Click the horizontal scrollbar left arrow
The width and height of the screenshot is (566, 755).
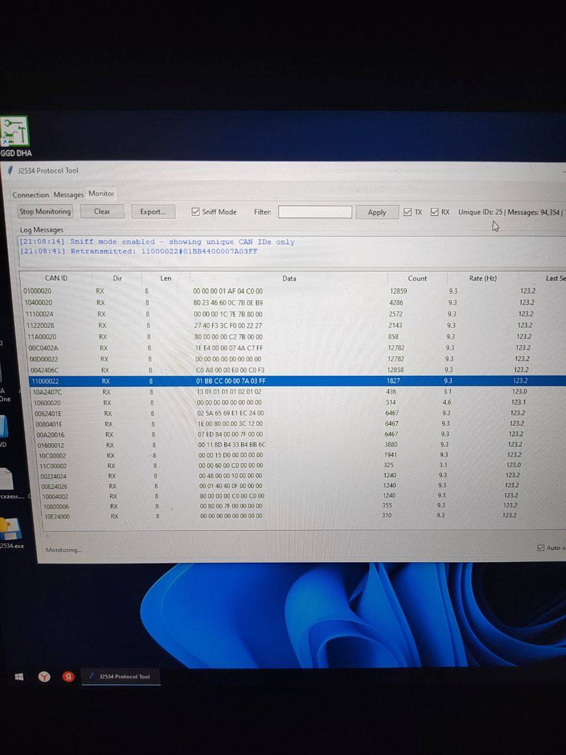point(48,536)
